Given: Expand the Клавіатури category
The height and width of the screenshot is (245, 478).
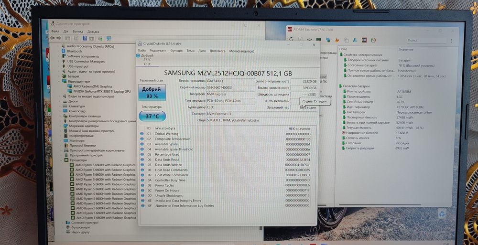Looking at the screenshot, I should point(60,107).
